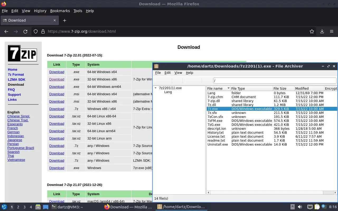338x211 pixels.
Task: Click the notification tray icon
Action: coord(324,207)
